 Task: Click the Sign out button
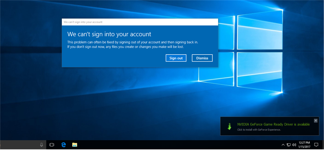click(x=176, y=58)
